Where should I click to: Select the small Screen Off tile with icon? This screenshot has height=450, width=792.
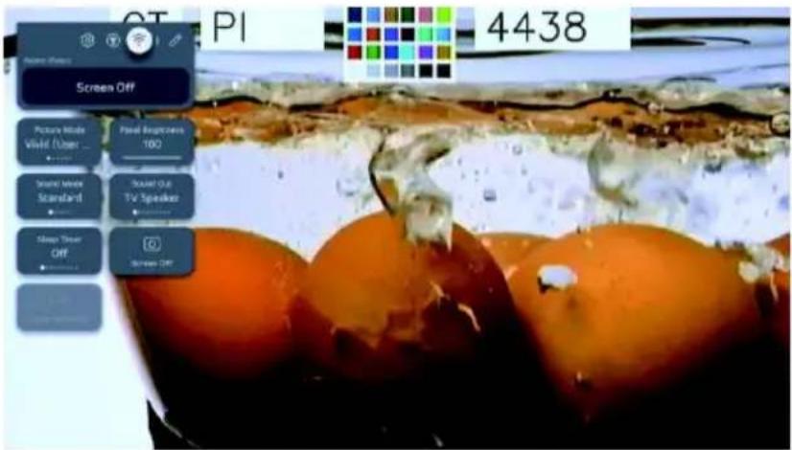click(x=152, y=251)
